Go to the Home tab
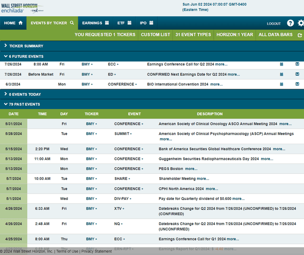The image size is (304, 255). tap(13, 23)
